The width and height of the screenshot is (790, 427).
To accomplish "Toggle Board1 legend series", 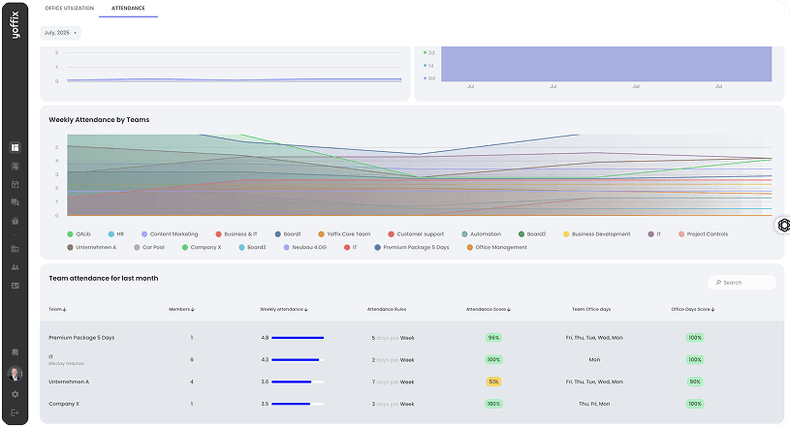I will (288, 234).
